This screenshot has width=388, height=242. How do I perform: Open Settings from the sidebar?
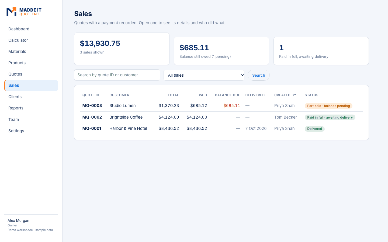point(31,131)
